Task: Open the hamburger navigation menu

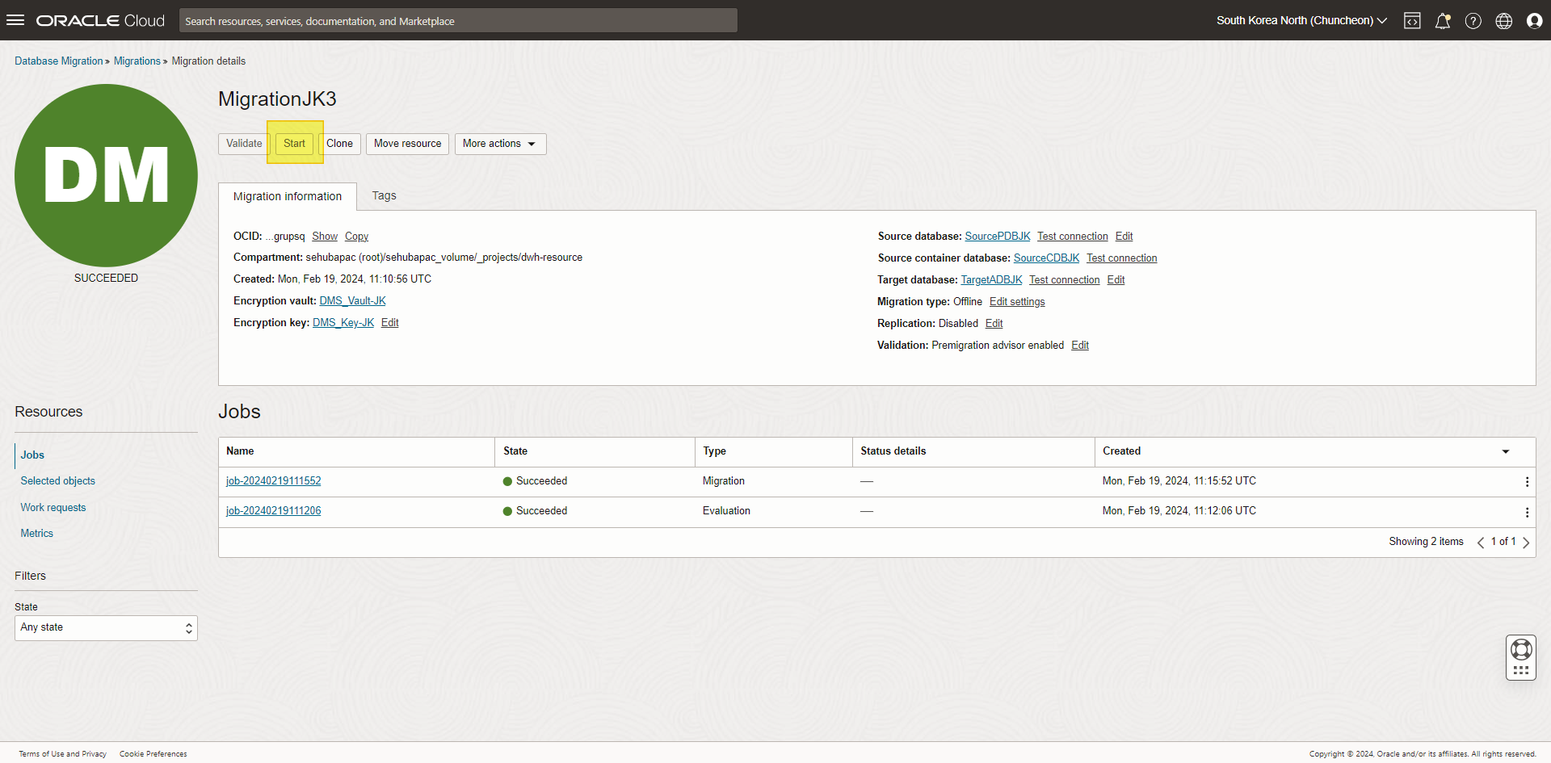Action: coord(15,20)
